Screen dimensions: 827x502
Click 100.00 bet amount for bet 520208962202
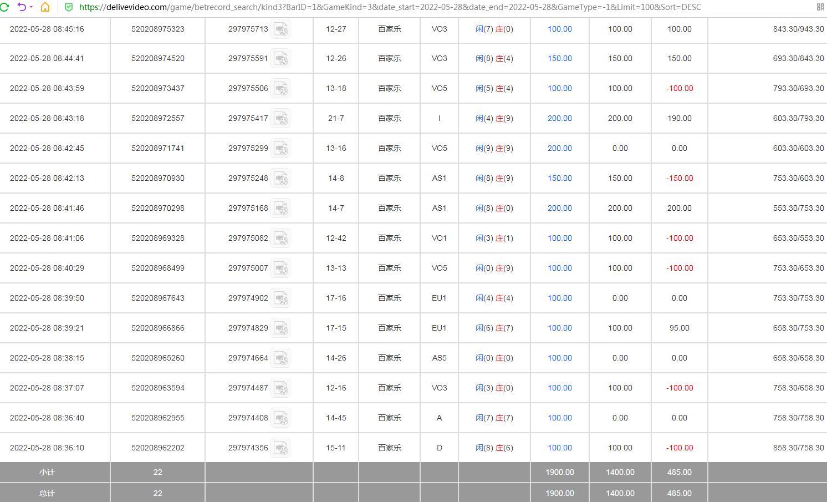[x=560, y=448]
